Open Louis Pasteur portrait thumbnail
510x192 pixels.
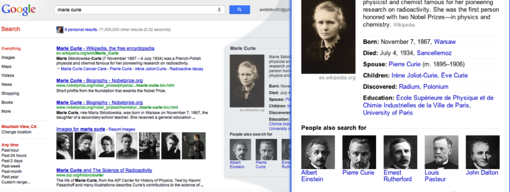441,152
